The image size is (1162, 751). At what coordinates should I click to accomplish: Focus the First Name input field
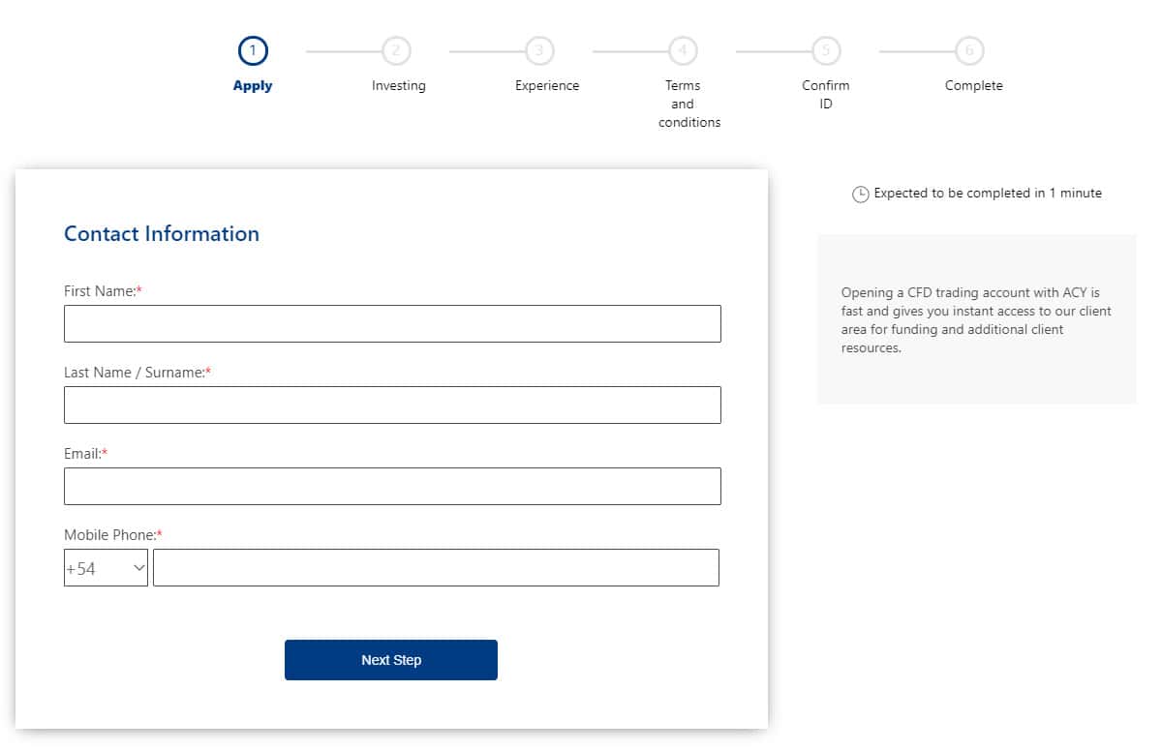392,324
